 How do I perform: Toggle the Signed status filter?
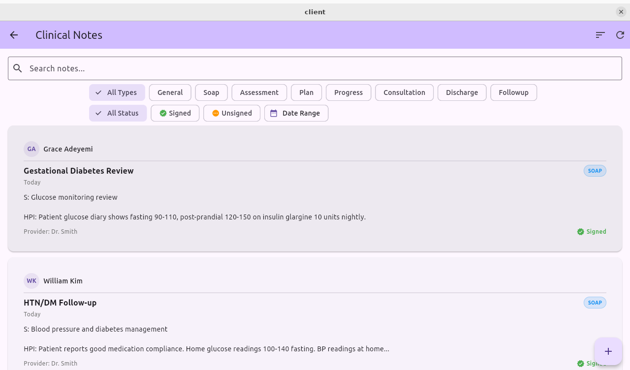[x=175, y=113]
